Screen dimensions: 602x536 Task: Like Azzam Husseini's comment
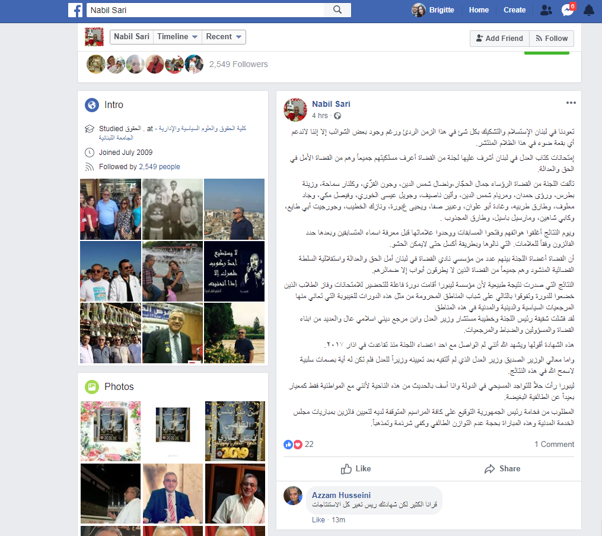318,520
